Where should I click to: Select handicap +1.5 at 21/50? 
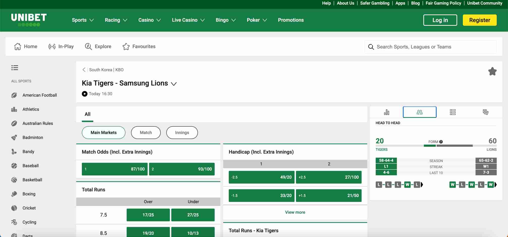pyautogui.click(x=329, y=196)
